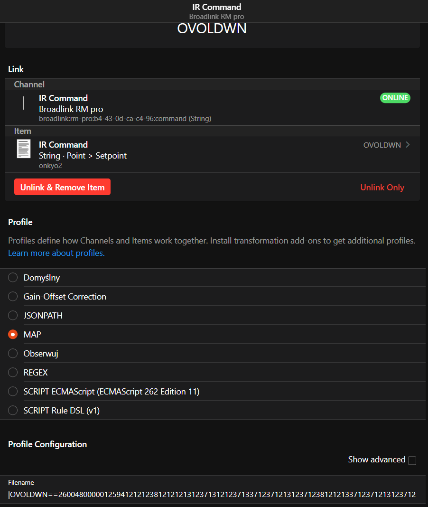This screenshot has height=507, width=428.
Task: Click into the Filename input field
Action: [x=212, y=495]
